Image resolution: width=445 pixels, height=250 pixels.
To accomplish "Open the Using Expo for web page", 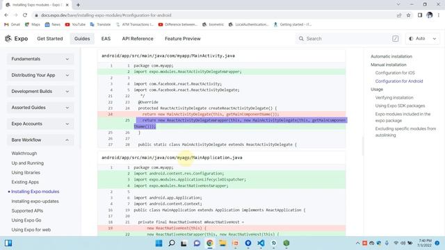I will pyautogui.click(x=31, y=230).
